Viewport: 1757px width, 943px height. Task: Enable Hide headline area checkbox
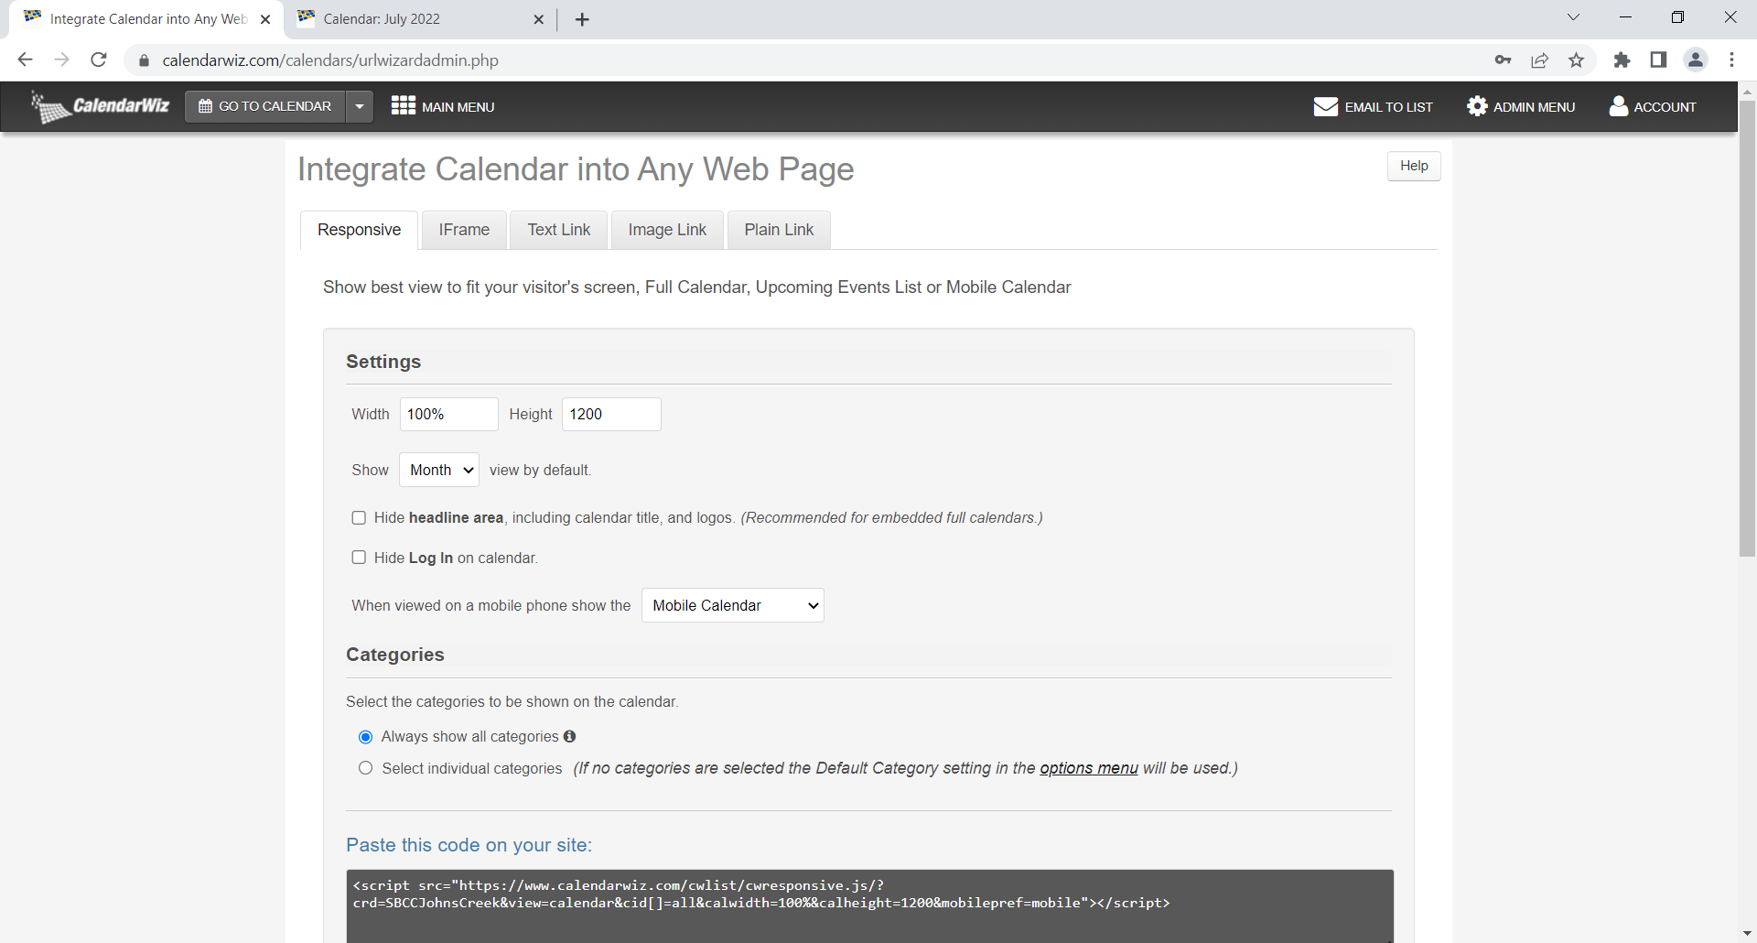click(359, 518)
